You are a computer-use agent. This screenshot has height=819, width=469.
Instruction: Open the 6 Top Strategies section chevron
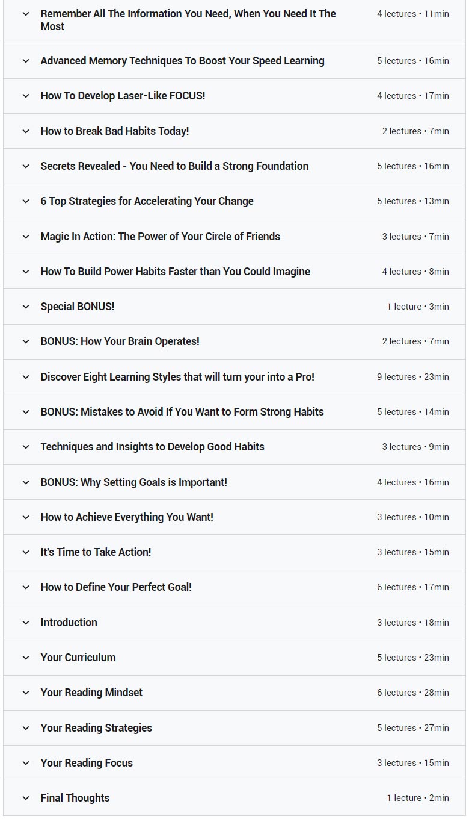tap(26, 201)
